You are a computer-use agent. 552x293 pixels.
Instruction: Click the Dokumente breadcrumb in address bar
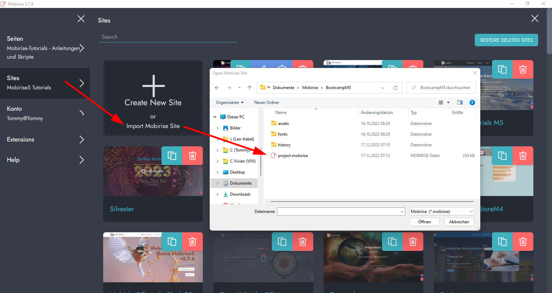click(284, 88)
